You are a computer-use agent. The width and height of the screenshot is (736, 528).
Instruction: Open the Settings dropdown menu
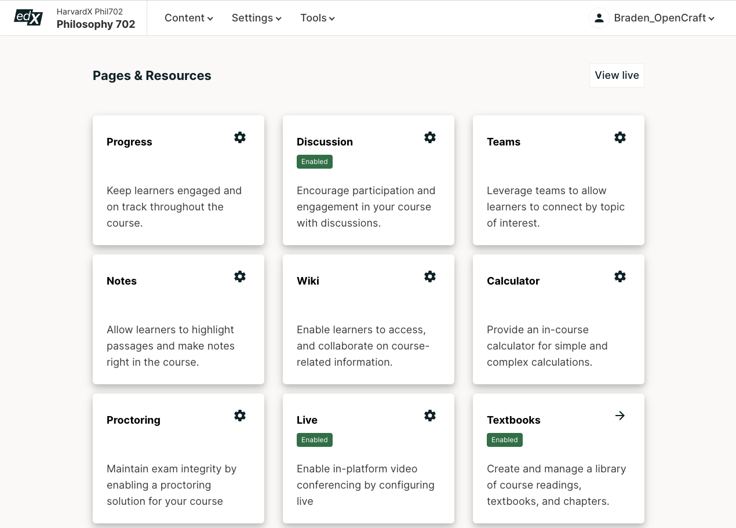[x=256, y=18]
